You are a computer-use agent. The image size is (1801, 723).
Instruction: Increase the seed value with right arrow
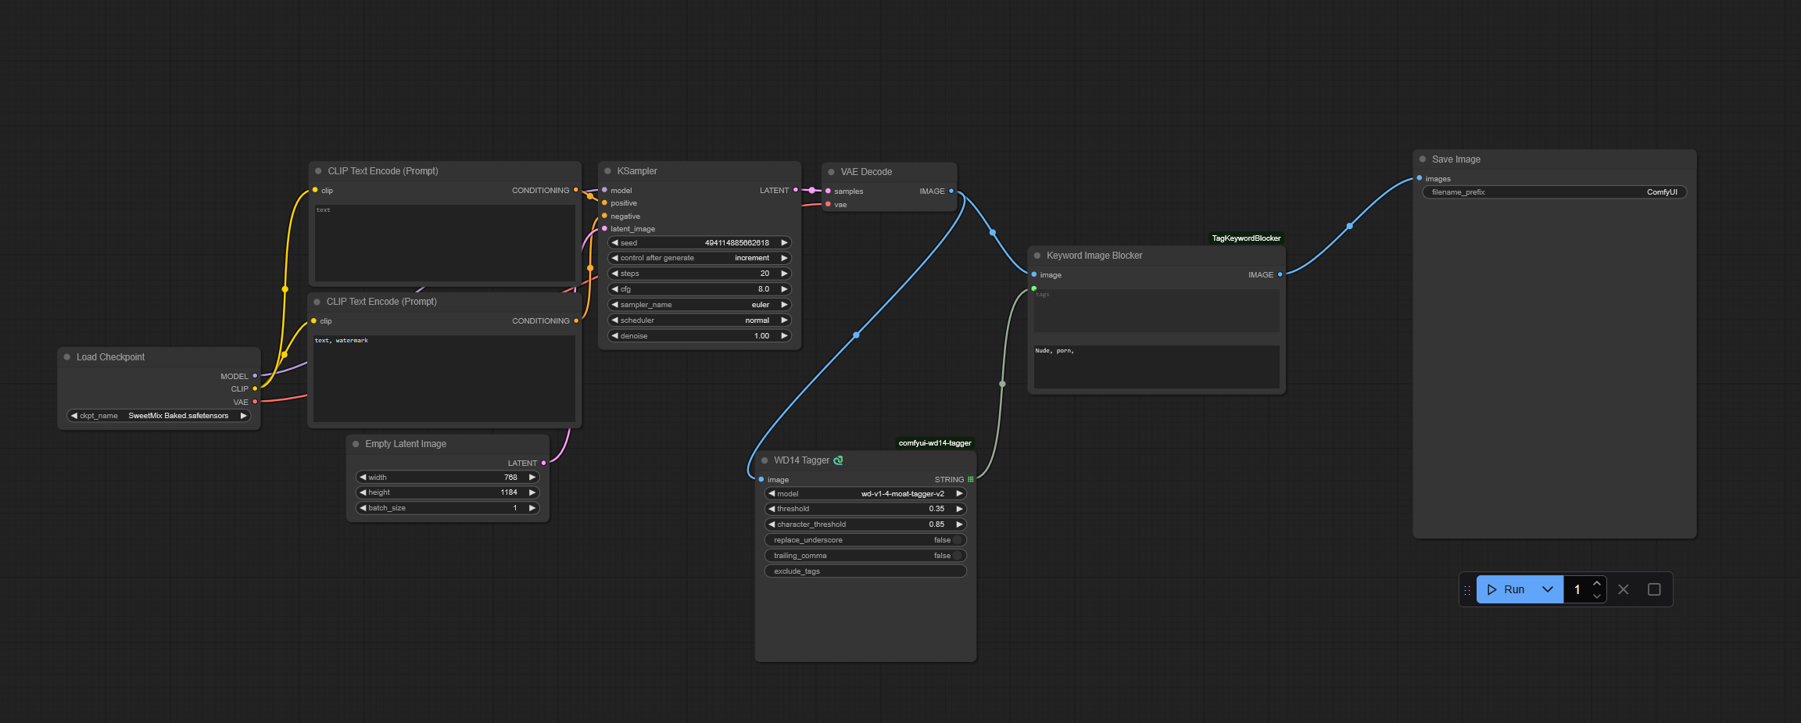point(784,243)
